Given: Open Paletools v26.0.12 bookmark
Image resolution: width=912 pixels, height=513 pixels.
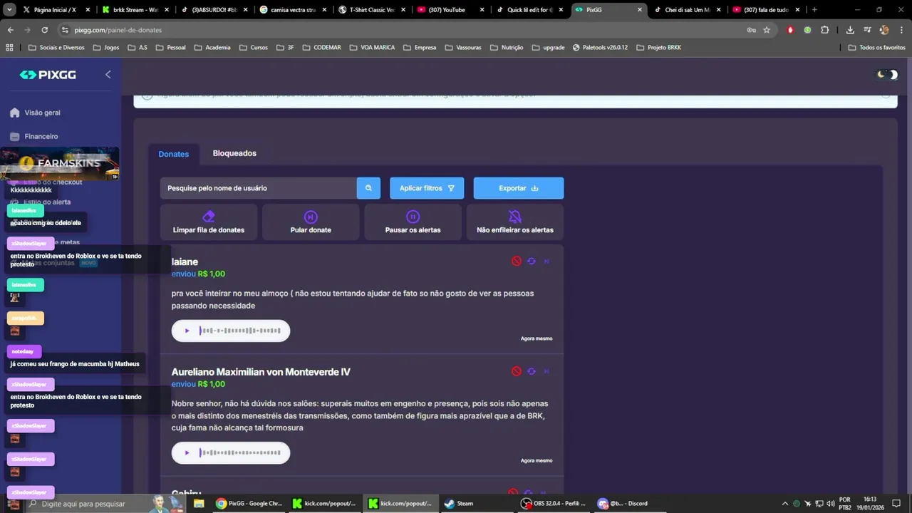Looking at the screenshot, I should point(599,48).
